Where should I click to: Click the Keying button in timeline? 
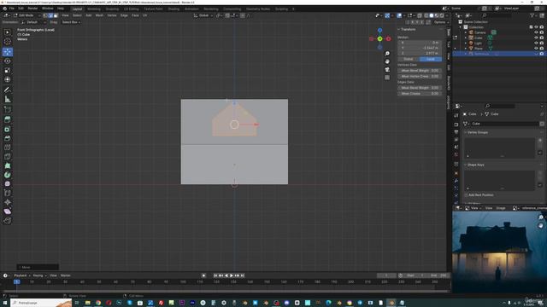pyautogui.click(x=39, y=275)
